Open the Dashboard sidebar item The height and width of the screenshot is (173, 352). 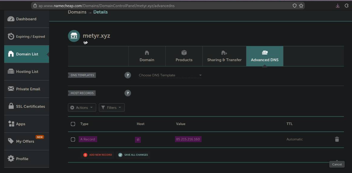27,19
